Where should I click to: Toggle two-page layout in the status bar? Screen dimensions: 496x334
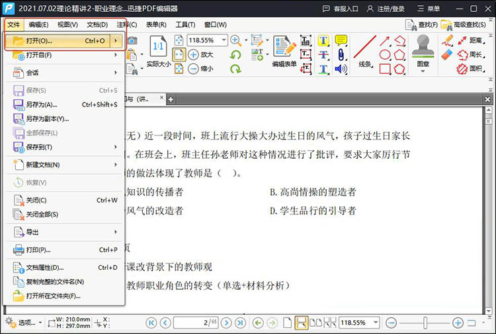pos(315,323)
